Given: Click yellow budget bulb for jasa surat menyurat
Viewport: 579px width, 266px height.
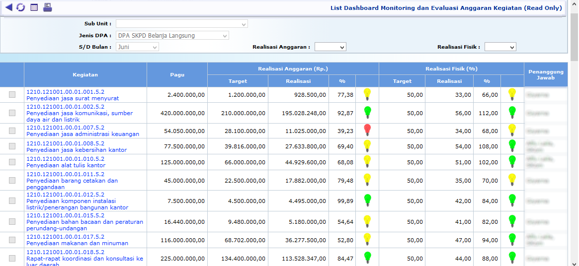Looking at the screenshot, I should click(x=367, y=94).
